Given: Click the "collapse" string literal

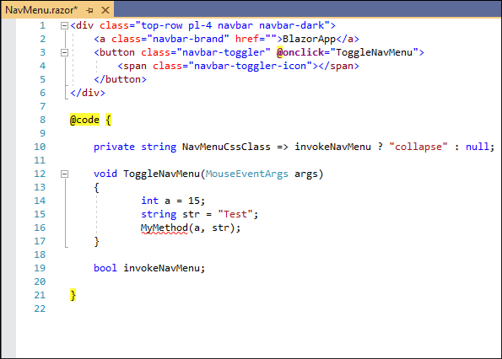Looking at the screenshot, I should 418,147.
